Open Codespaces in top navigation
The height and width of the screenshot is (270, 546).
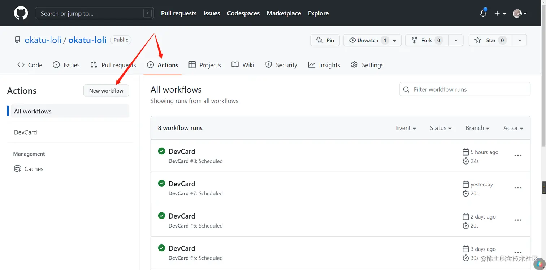pos(243,13)
